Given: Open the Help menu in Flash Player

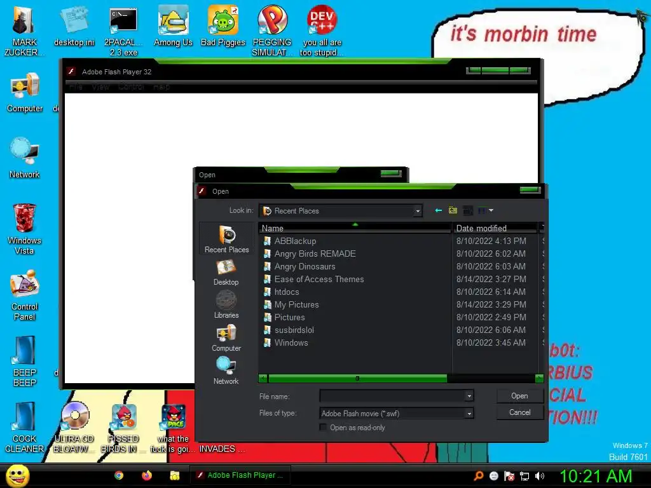Looking at the screenshot, I should pyautogui.click(x=161, y=86).
